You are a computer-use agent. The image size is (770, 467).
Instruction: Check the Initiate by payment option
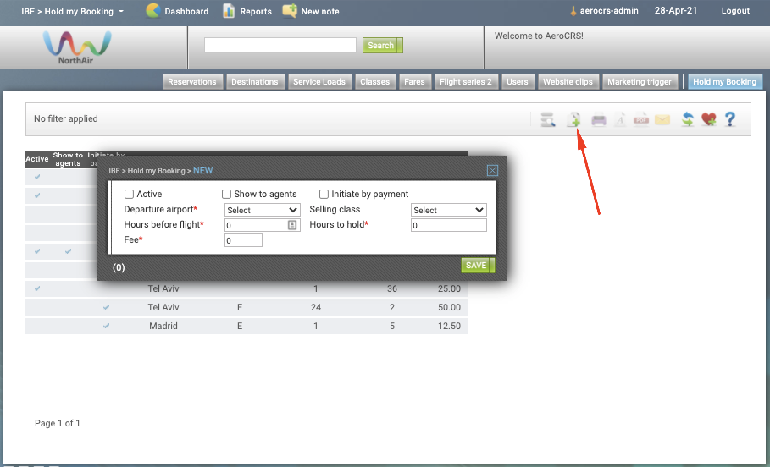324,195
